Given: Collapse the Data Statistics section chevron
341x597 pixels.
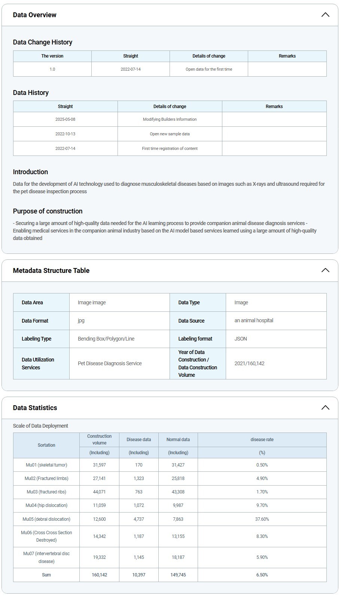Looking at the screenshot, I should pyautogui.click(x=325, y=407).
